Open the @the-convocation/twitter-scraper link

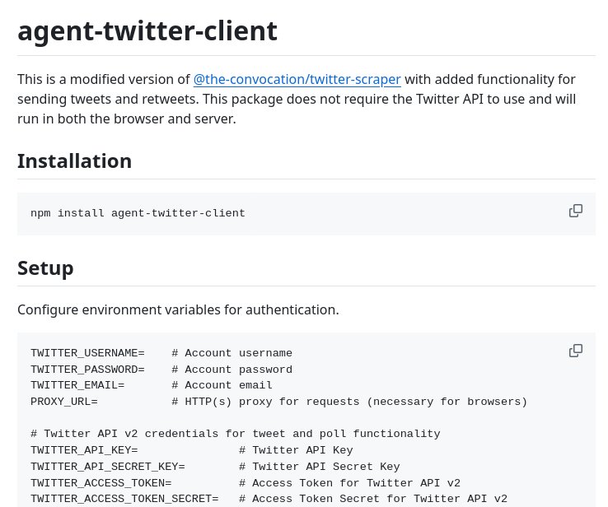click(297, 79)
